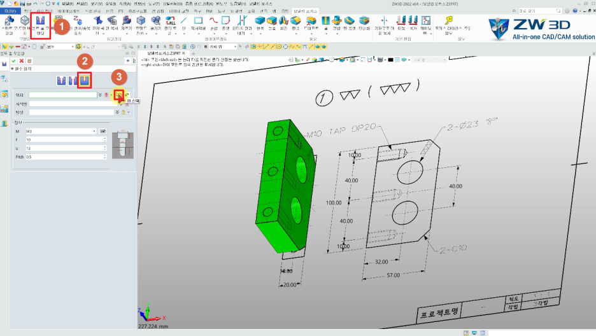Click the circle select icon beside position field
The height and width of the screenshot is (336, 596).
(x=119, y=95)
